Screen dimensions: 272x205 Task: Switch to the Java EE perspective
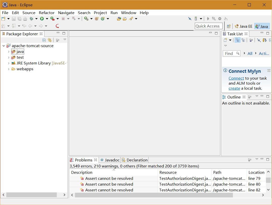243,26
